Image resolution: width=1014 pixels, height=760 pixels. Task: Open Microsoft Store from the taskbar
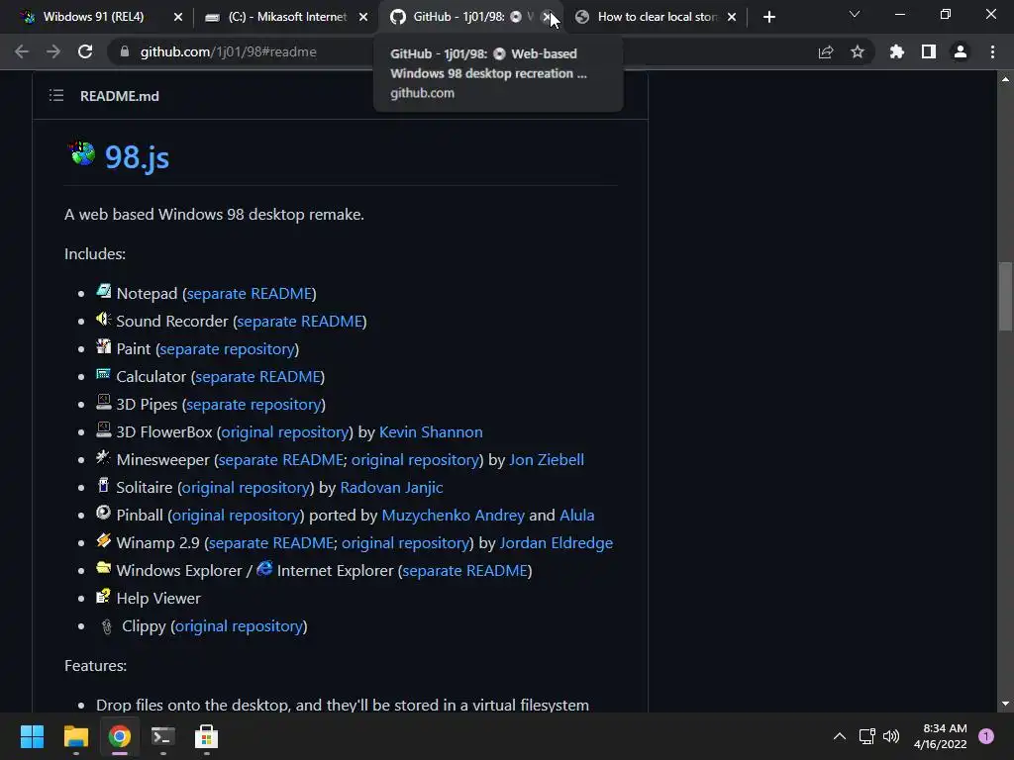pyautogui.click(x=206, y=736)
